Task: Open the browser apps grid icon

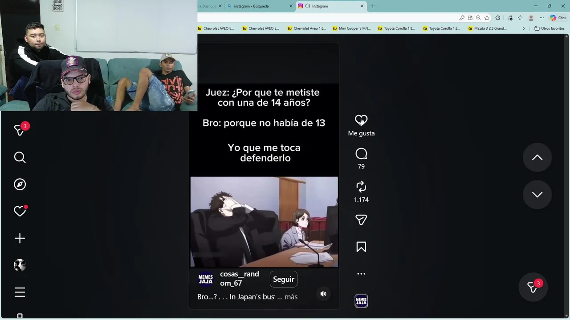Action: pyautogui.click(x=470, y=18)
